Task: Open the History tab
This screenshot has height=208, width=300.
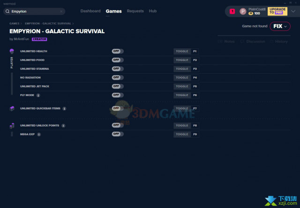Action: (278, 42)
